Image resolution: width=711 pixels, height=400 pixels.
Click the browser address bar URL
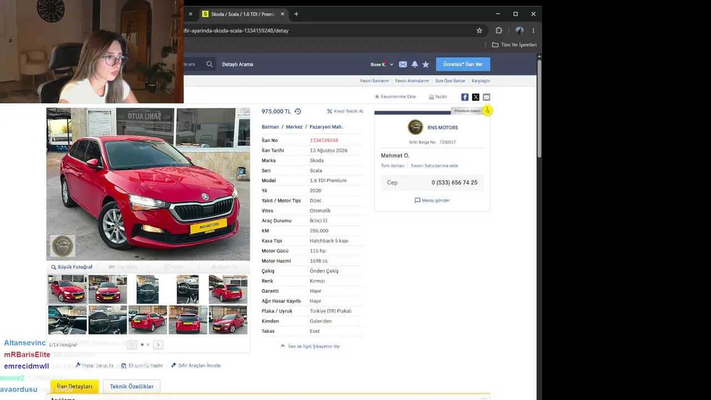click(237, 31)
